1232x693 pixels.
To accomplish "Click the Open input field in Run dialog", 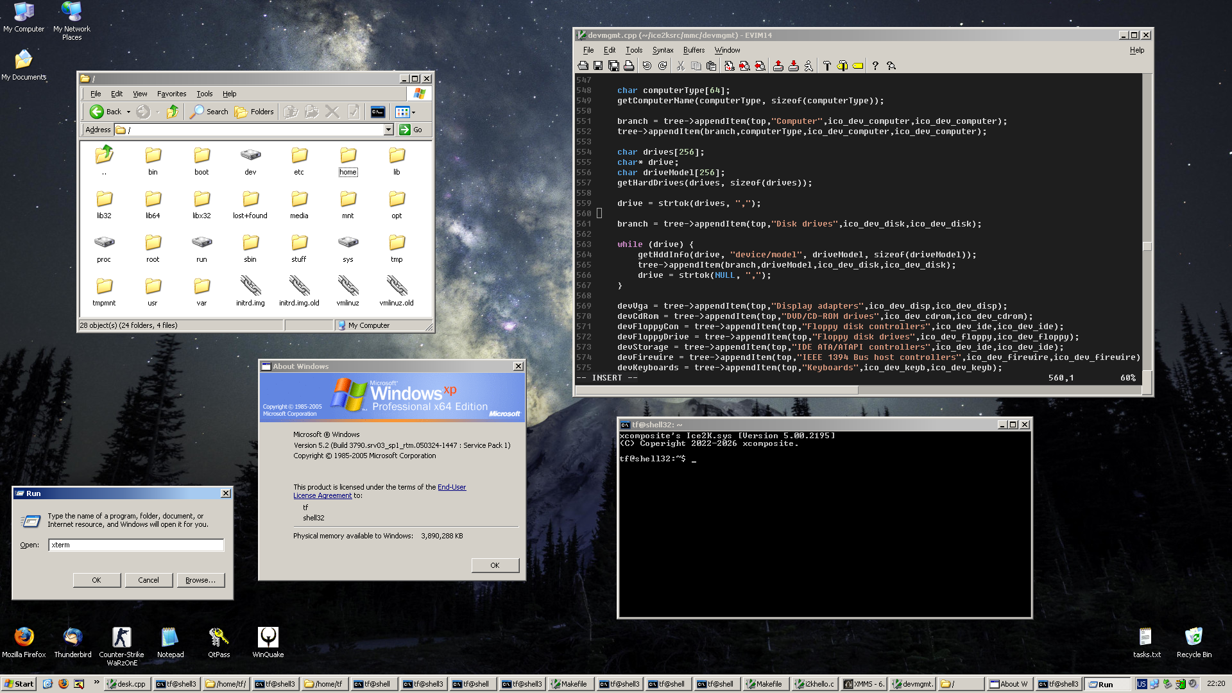I will click(x=136, y=545).
